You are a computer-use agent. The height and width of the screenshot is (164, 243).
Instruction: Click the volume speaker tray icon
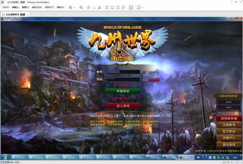tap(223, 157)
